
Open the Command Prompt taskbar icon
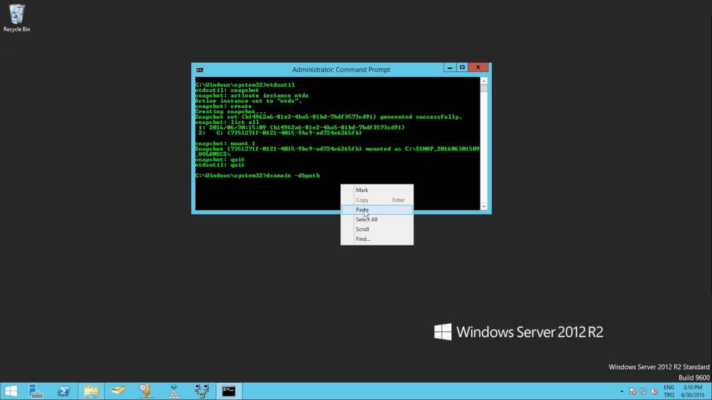pos(228,391)
